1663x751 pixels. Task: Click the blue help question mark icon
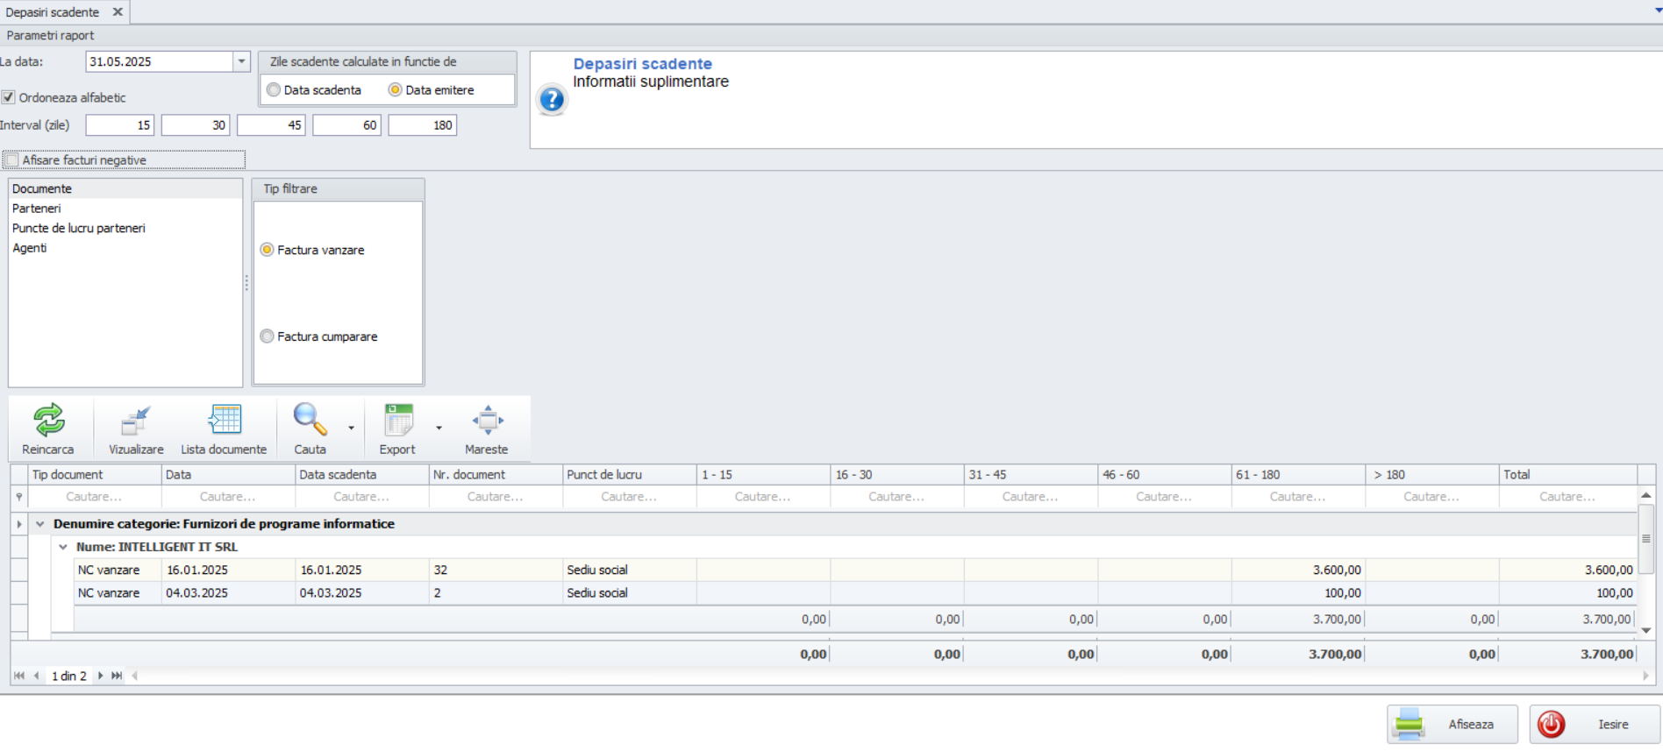[x=552, y=100]
